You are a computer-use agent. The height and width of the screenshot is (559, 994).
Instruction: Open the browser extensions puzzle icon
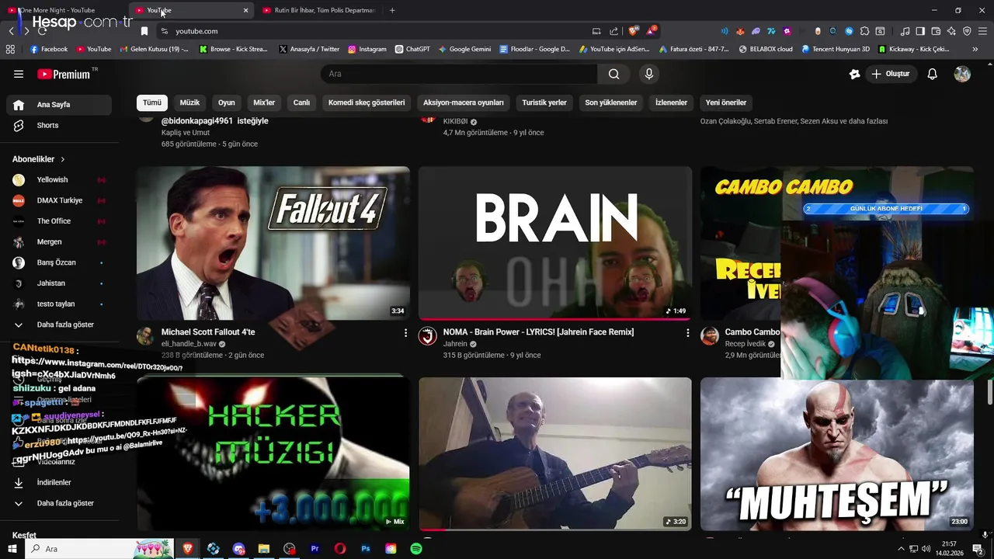(864, 31)
